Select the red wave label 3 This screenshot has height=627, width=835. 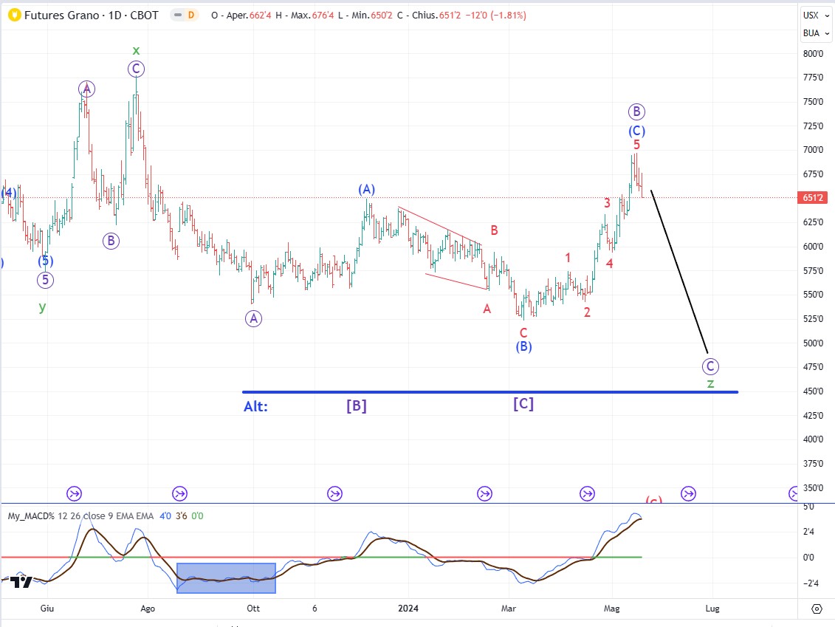tap(607, 203)
